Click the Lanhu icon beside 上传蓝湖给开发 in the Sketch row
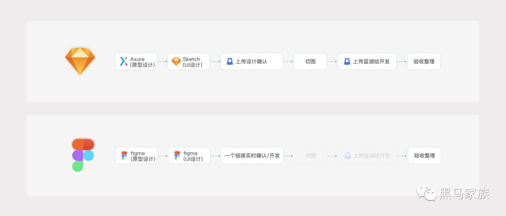This screenshot has height=216, width=506. tap(347, 62)
